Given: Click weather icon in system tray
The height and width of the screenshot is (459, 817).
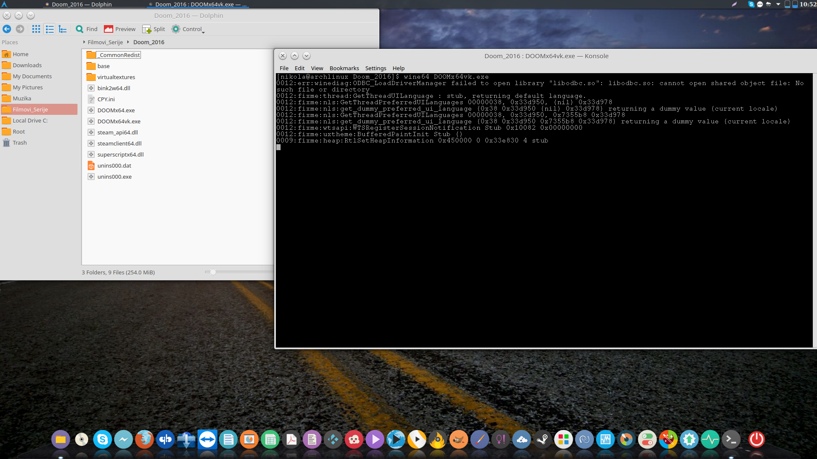Looking at the screenshot, I should tap(768, 4).
